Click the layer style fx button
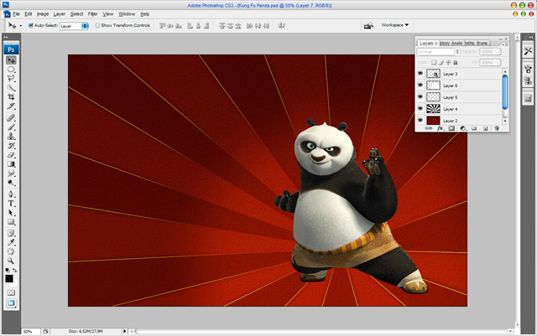537x336 pixels. 441,128
